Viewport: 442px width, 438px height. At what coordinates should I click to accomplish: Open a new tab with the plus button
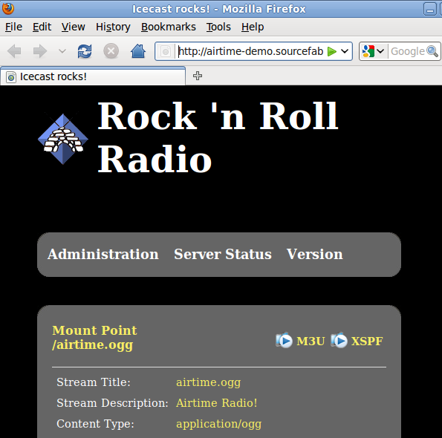click(x=198, y=76)
